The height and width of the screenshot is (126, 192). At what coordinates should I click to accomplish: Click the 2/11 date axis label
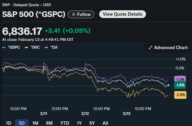click(44, 114)
